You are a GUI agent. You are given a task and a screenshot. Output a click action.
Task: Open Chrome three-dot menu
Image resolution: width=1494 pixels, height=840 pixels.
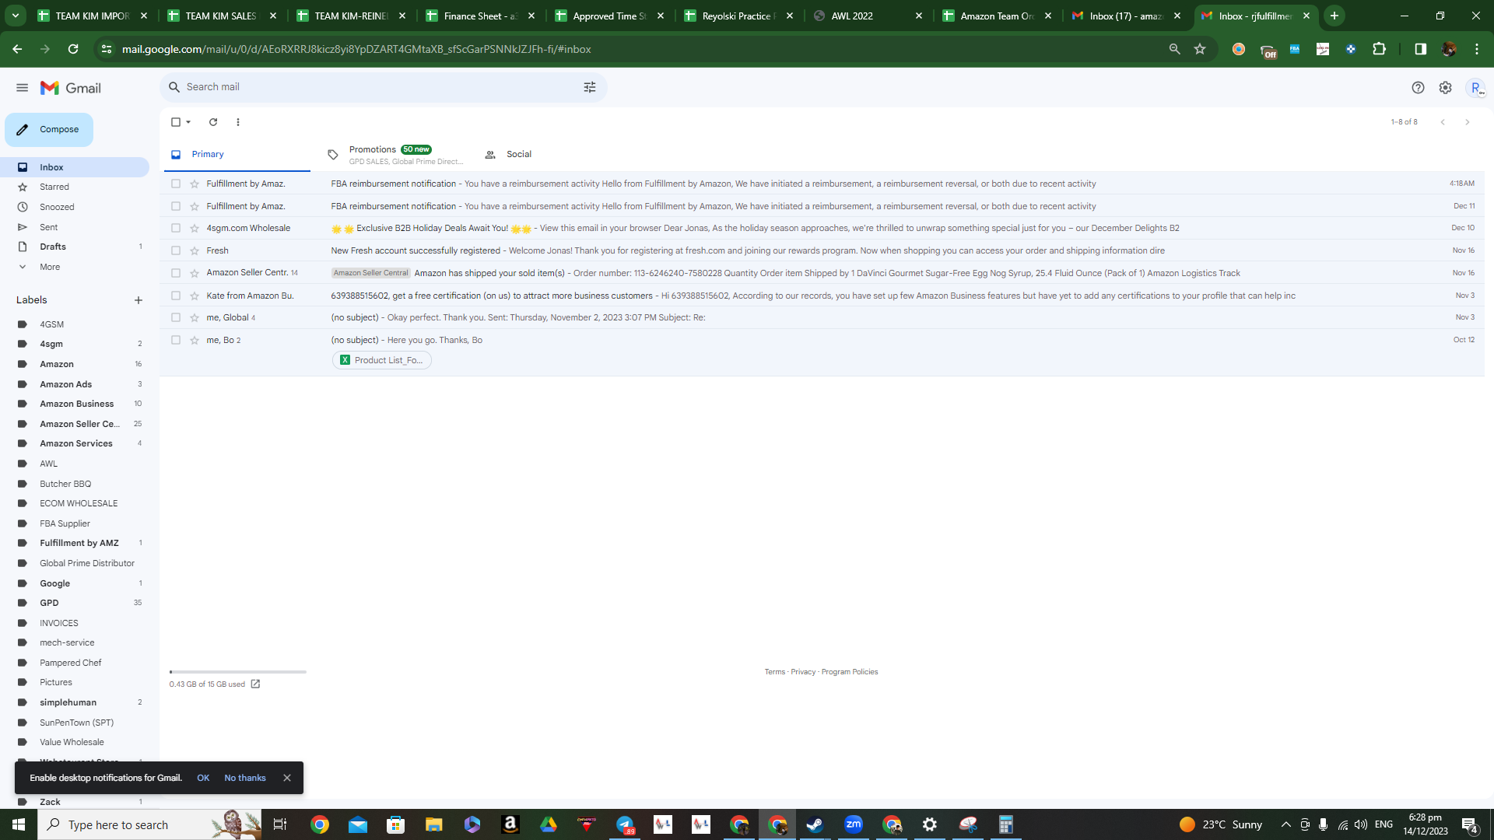(x=1477, y=49)
